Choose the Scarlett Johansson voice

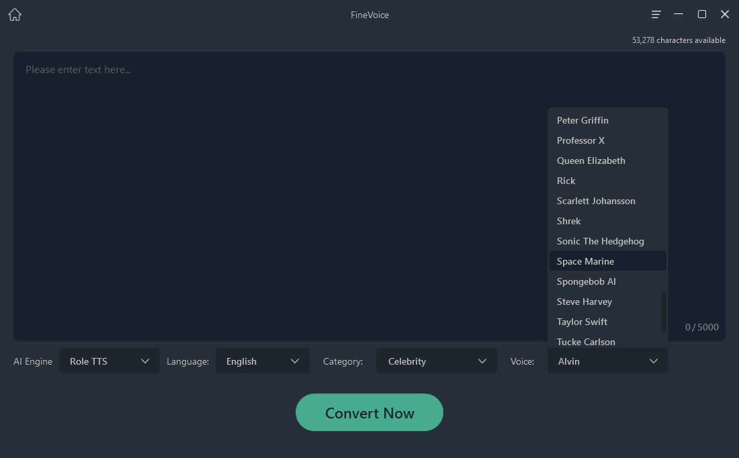click(607, 201)
